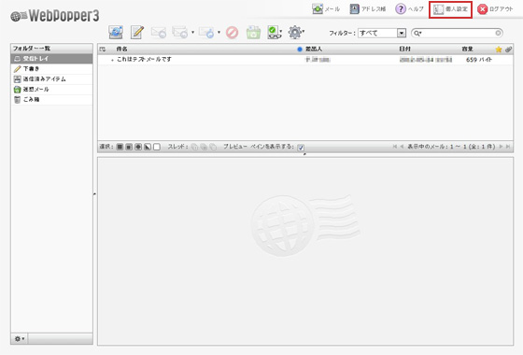This screenshot has height=355, width=523.
Task: Open アドレス帳 in top navigation
Action: (x=368, y=9)
